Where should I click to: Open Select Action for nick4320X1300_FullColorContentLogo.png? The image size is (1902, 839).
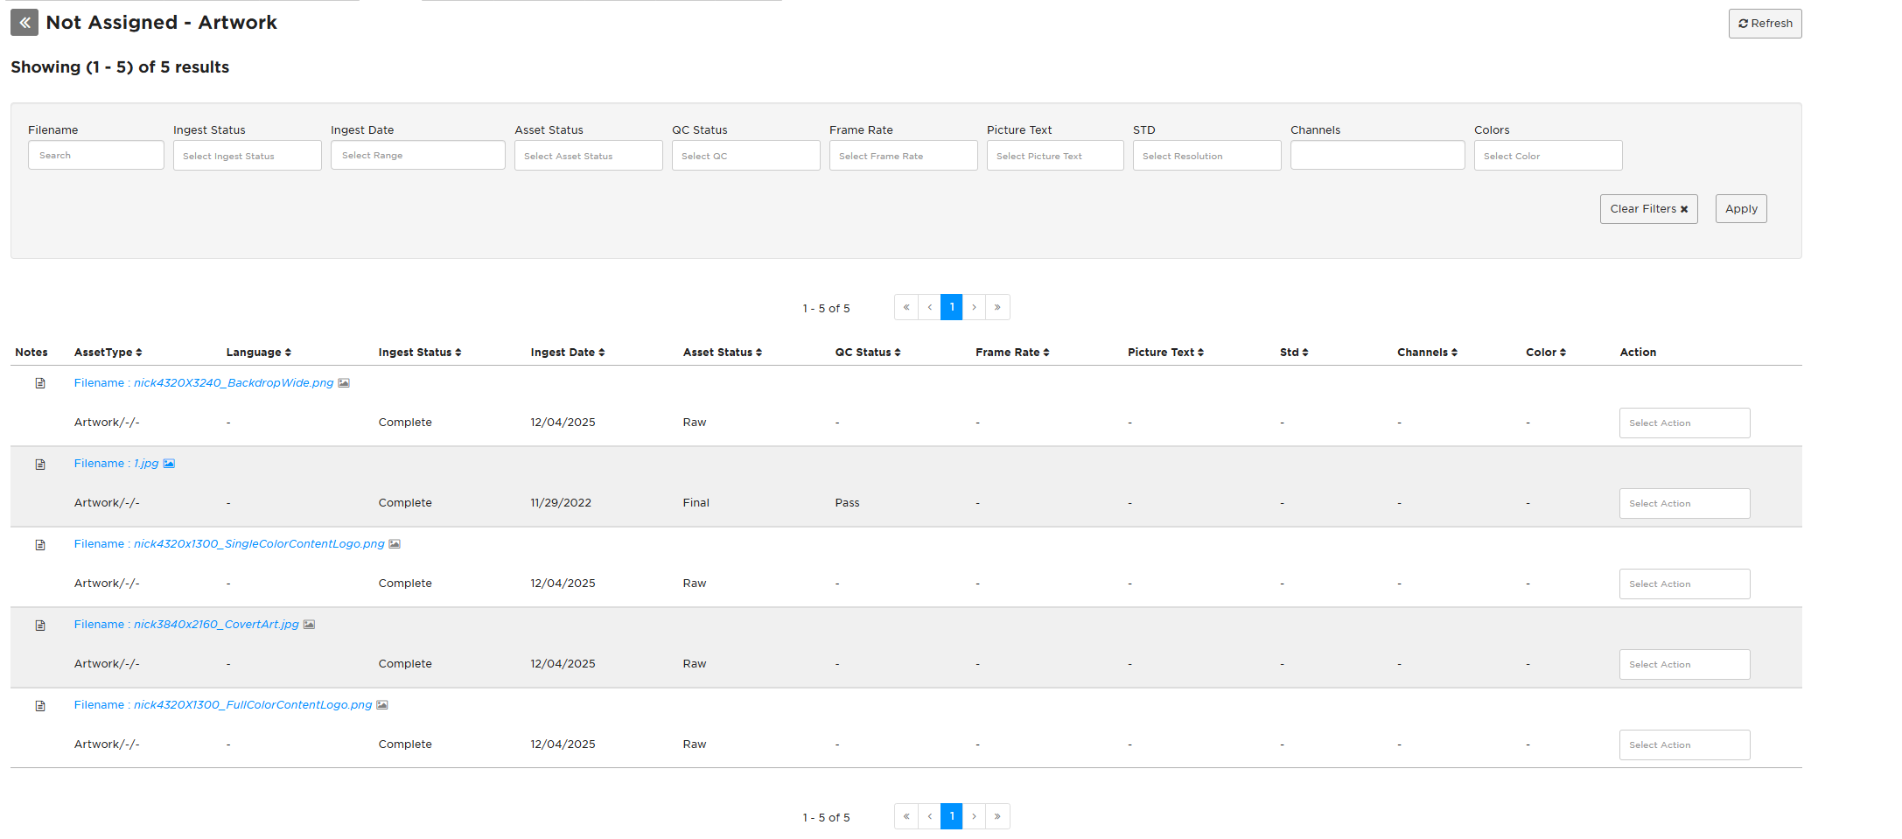1685,745
